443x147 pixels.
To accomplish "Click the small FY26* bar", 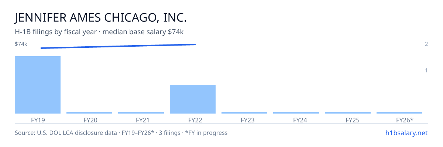I will click(399, 113).
